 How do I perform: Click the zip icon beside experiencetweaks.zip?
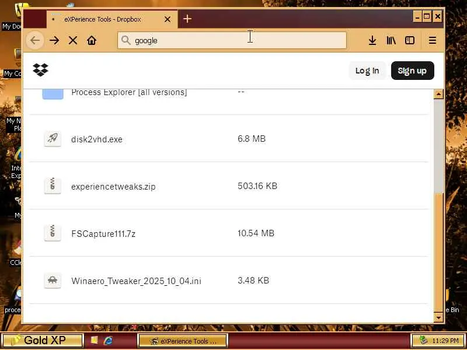(53, 185)
